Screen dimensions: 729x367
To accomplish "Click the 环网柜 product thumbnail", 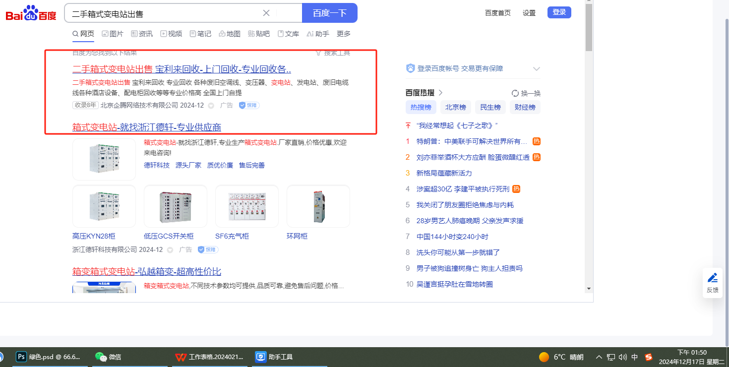I will click(x=318, y=206).
